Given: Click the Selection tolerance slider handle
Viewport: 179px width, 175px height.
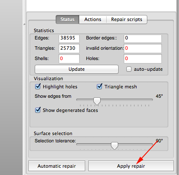Looking at the screenshot, I should tap(114, 145).
